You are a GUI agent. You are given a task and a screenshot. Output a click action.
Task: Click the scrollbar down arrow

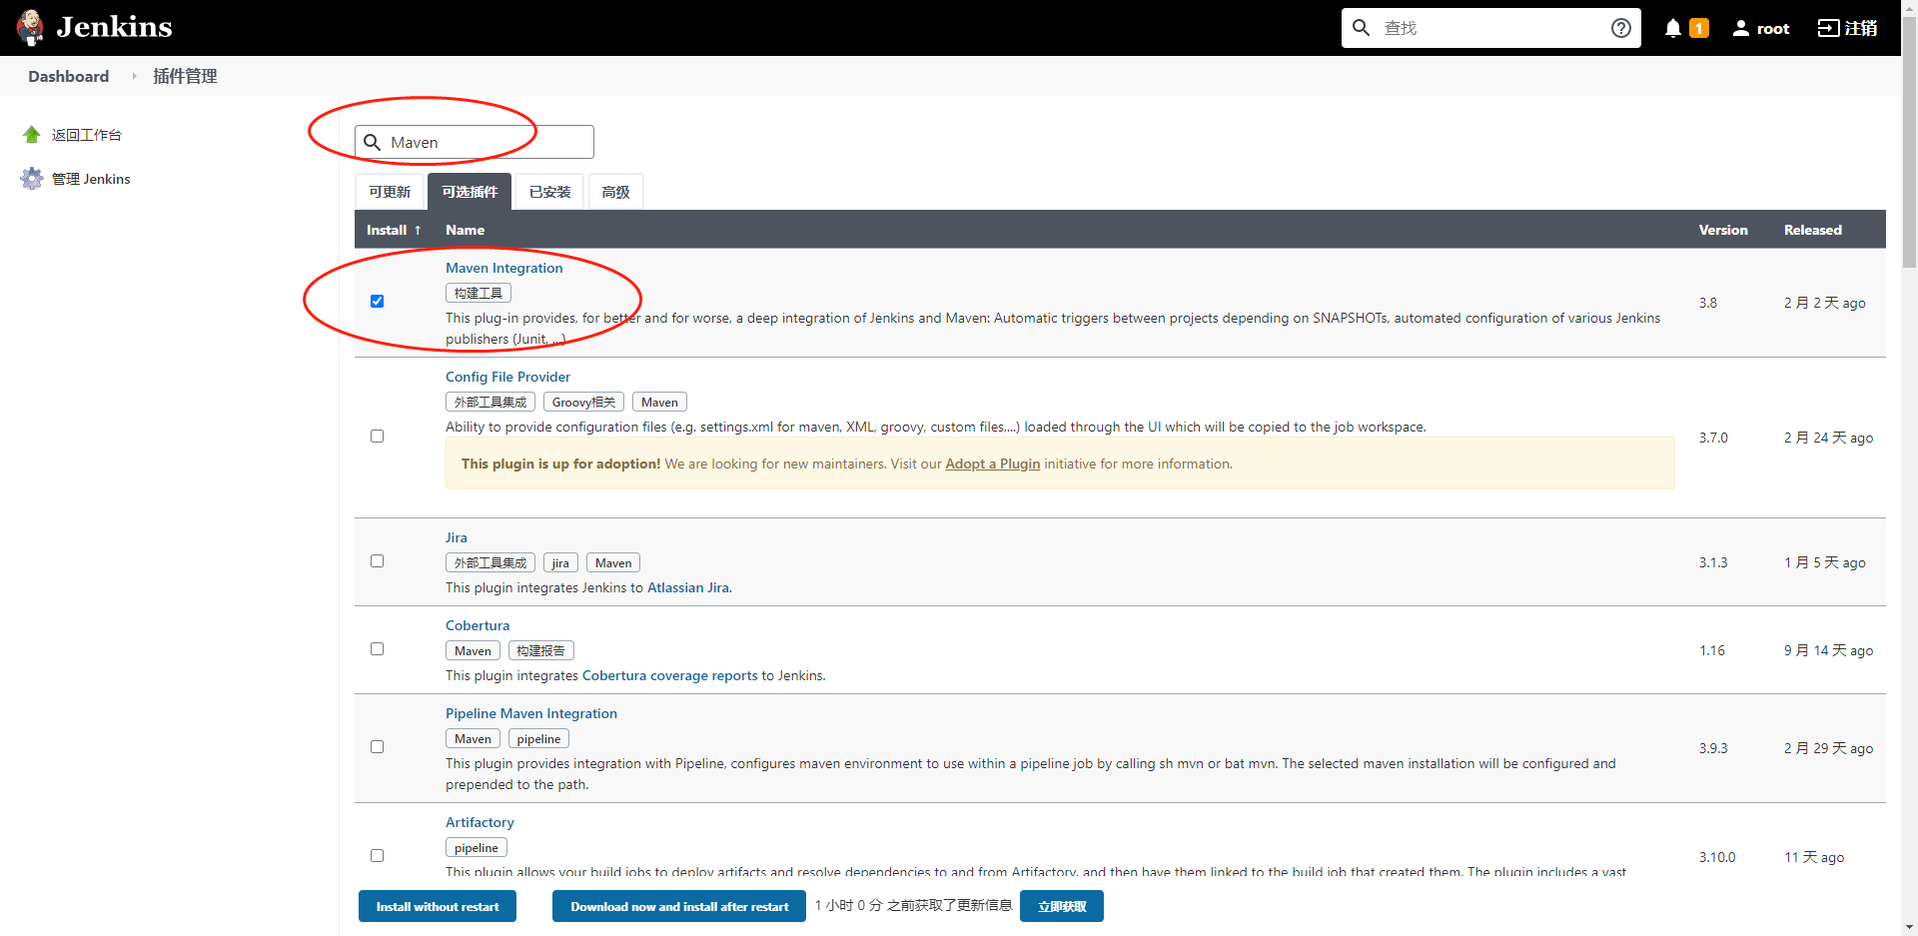point(1909,927)
